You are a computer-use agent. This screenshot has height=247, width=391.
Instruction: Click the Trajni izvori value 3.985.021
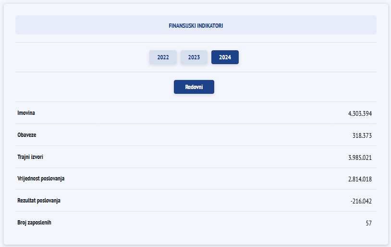click(360, 157)
